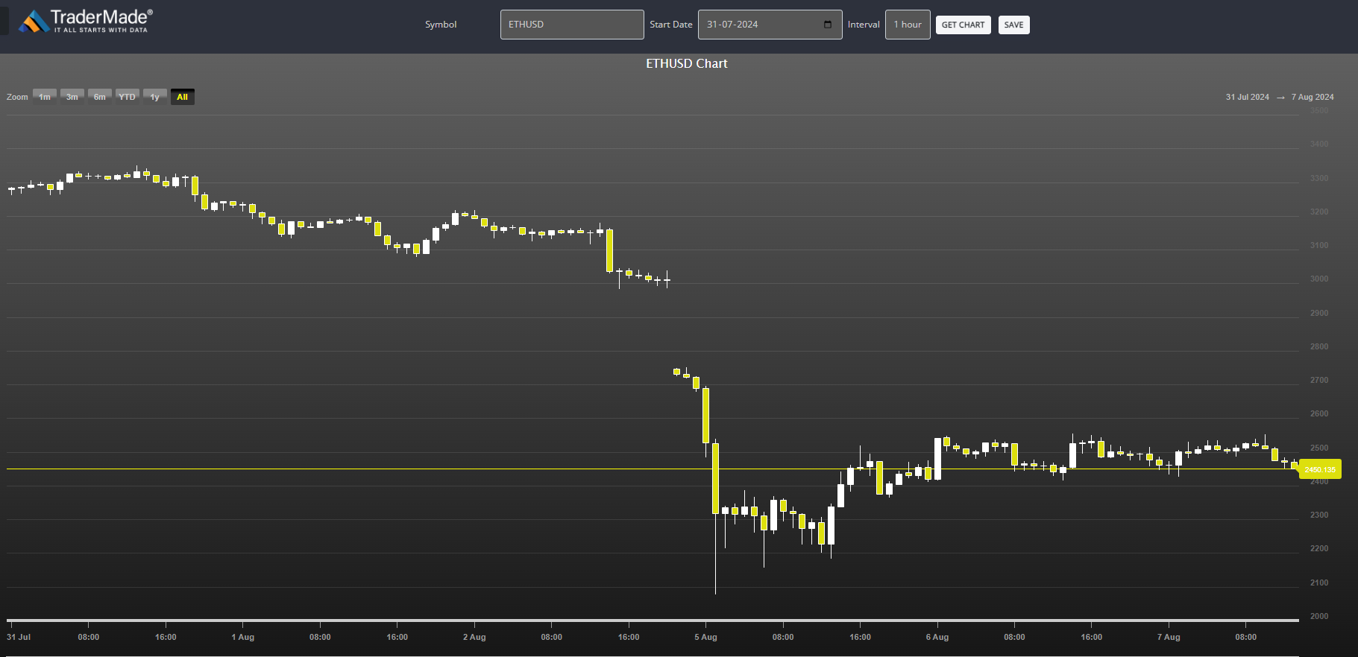Viewport: 1358px width, 657px height.
Task: Click the 2000 price axis label
Action: click(1319, 616)
